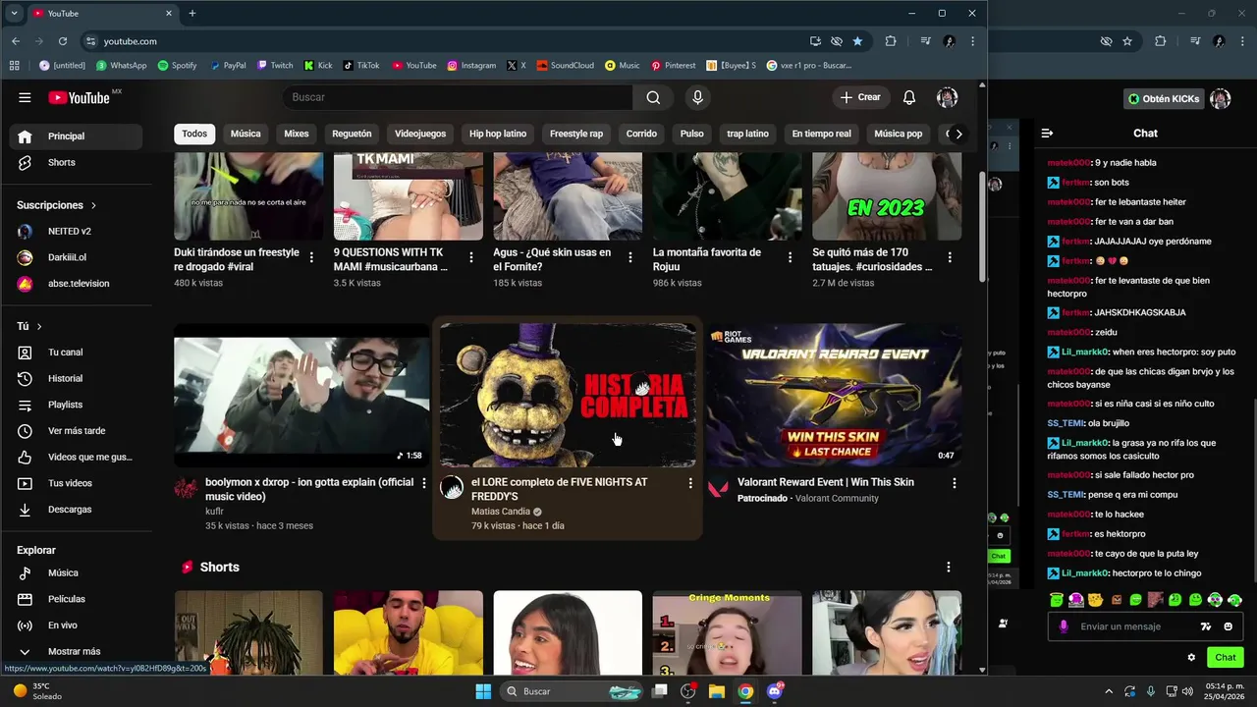The image size is (1257, 707).
Task: Open Chrome three-dot menu in Kick window
Action: click(1242, 41)
